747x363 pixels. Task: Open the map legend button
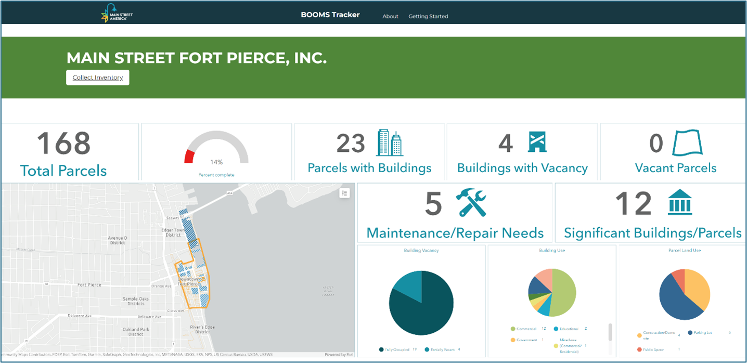343,193
